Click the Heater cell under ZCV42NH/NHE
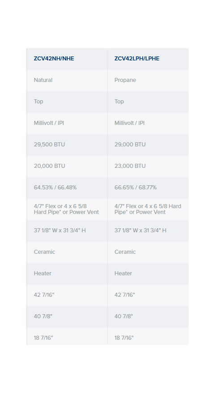 (43, 273)
